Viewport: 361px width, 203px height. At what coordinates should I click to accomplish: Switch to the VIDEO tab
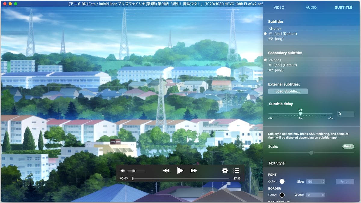tap(279, 8)
